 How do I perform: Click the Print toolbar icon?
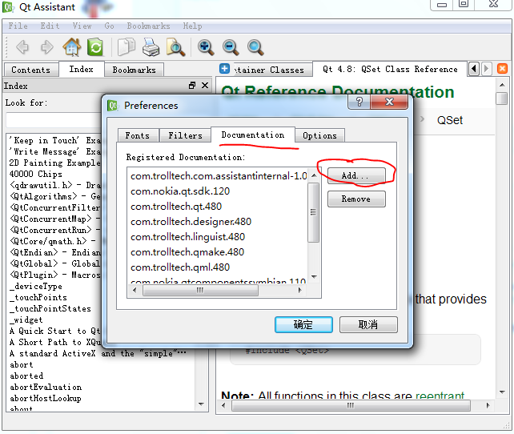coord(151,47)
